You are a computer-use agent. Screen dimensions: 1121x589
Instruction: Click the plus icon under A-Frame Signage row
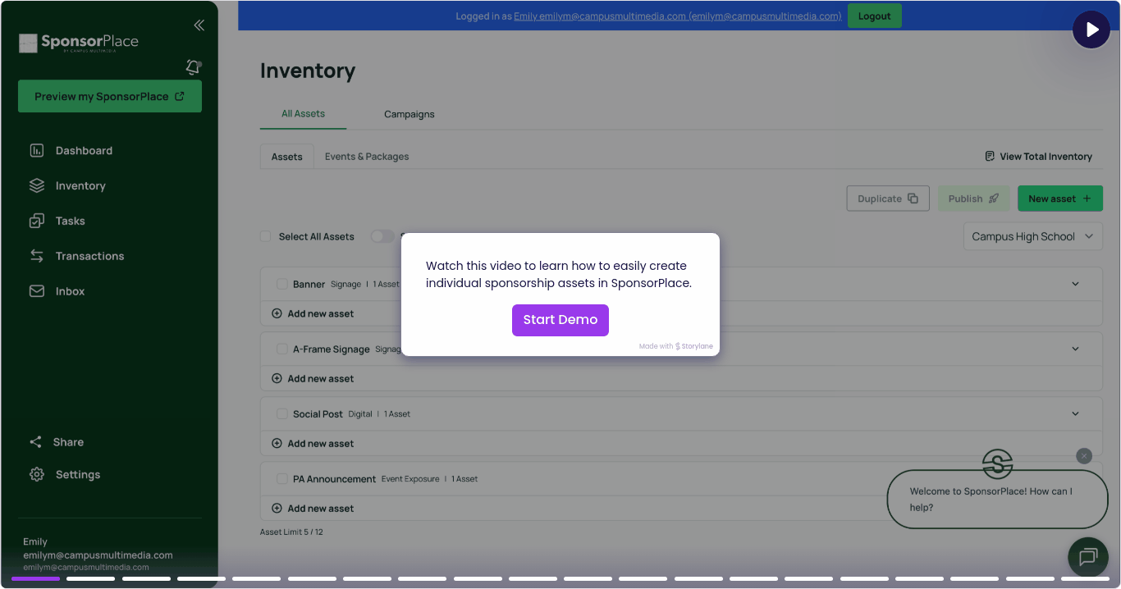point(277,379)
